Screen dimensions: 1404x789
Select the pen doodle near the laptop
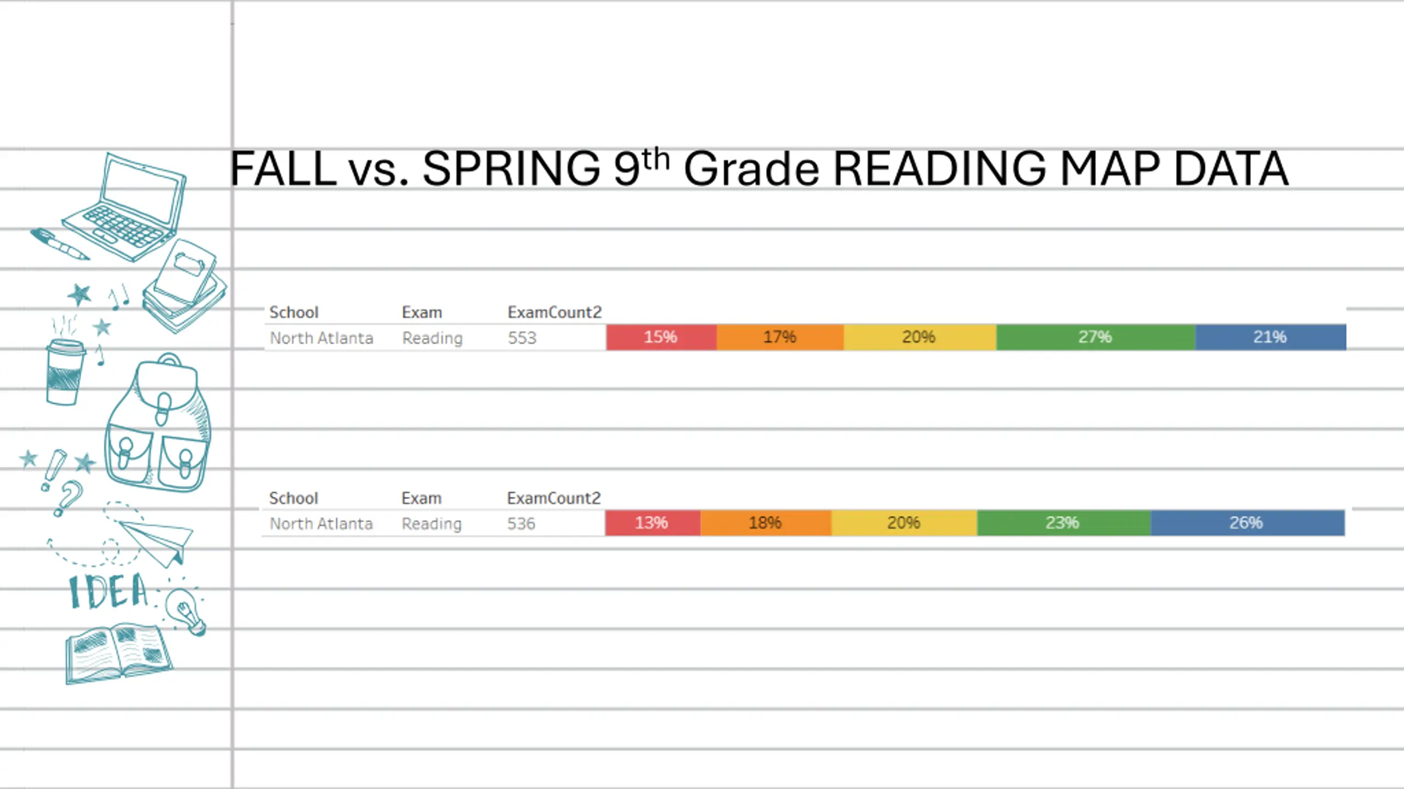59,244
